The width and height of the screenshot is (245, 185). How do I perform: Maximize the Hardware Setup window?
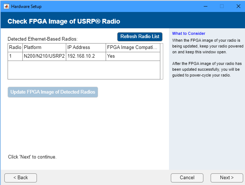point(222,6)
